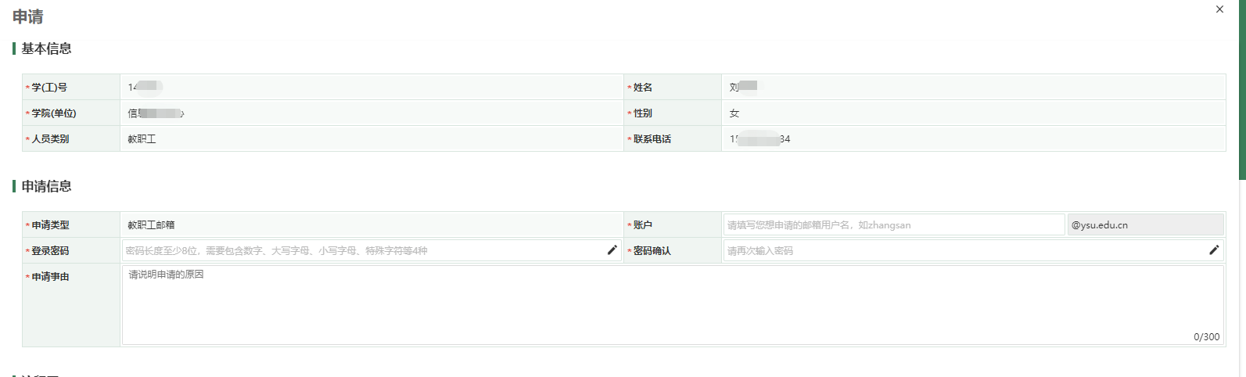Click the @ysu.edu.cn domain suffix box

[1145, 225]
